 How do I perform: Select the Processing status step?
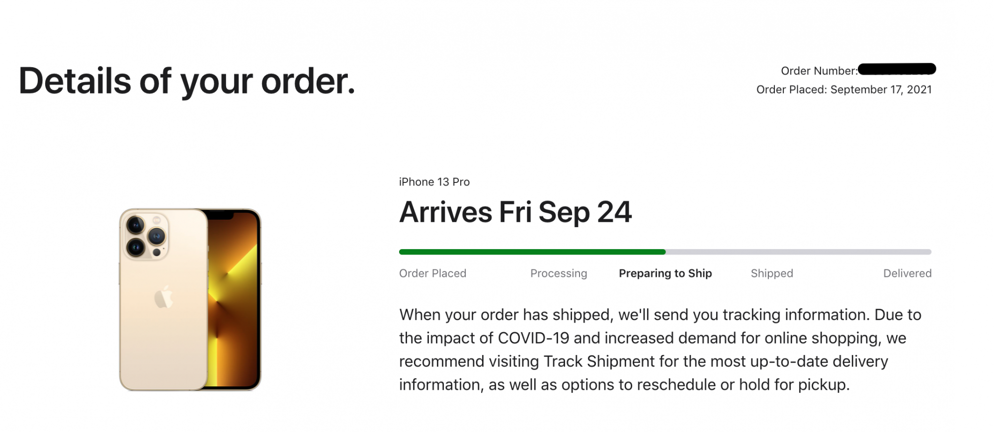point(559,273)
